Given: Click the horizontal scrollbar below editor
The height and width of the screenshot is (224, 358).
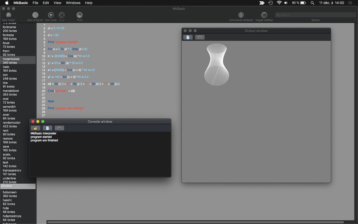Looking at the screenshot, I should click(x=196, y=222).
